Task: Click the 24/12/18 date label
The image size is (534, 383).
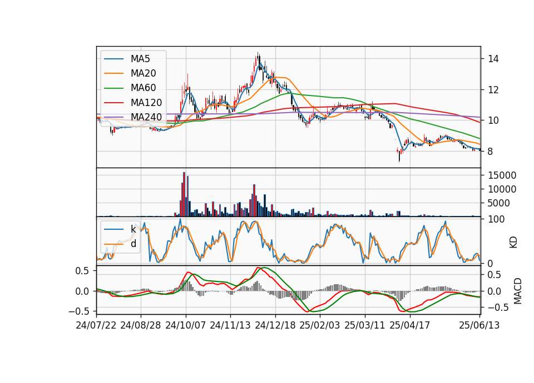Action: tap(275, 325)
